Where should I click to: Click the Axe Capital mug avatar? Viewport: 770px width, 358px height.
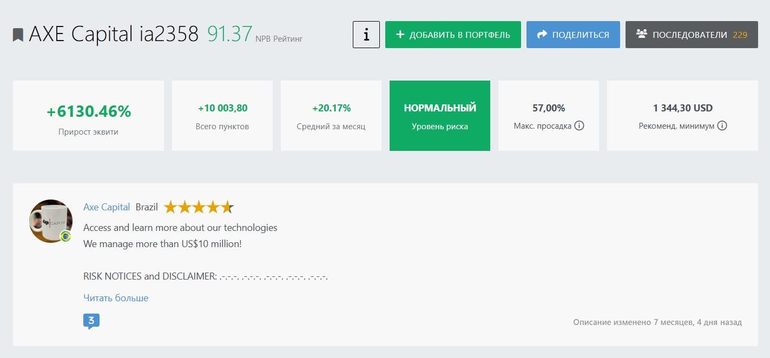pyautogui.click(x=51, y=221)
